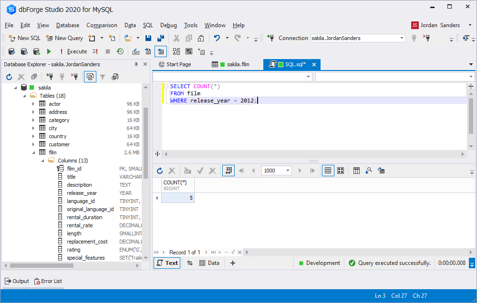477x303 pixels.
Task: Click the New SQL button
Action: coord(25,38)
